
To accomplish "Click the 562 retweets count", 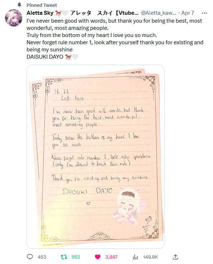I will click(76, 257).
